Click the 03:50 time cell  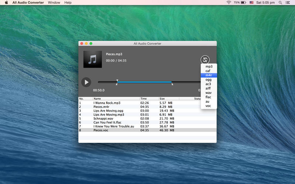coord(145,123)
